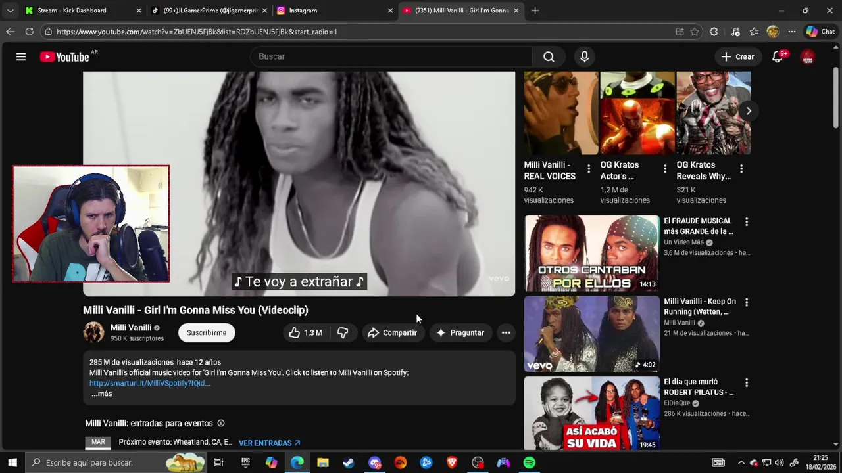Type in the Buscar search field
This screenshot has height=473, width=842.
pos(391,57)
